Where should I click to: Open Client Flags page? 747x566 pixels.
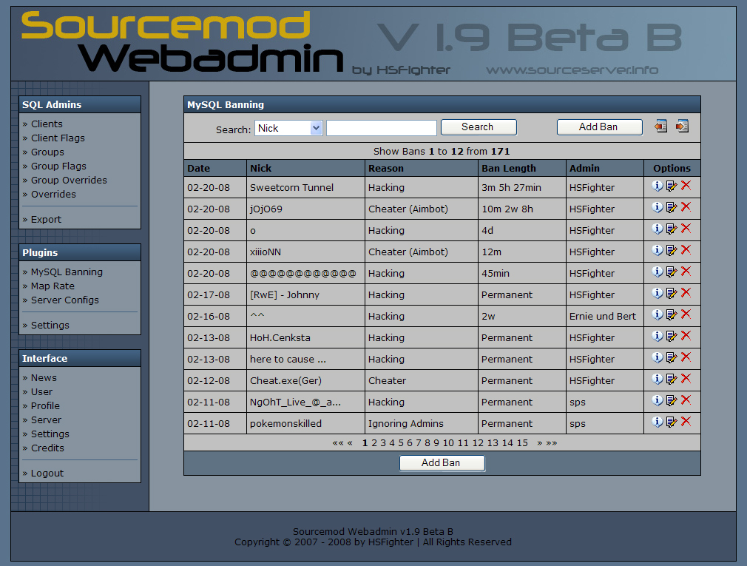point(58,138)
